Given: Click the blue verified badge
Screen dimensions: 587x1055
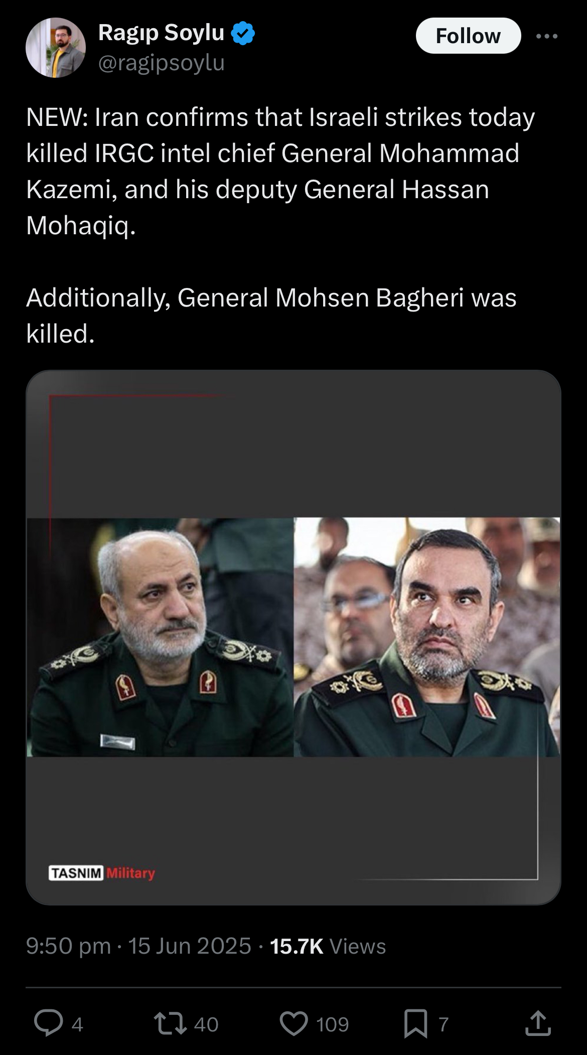Looking at the screenshot, I should tap(243, 33).
